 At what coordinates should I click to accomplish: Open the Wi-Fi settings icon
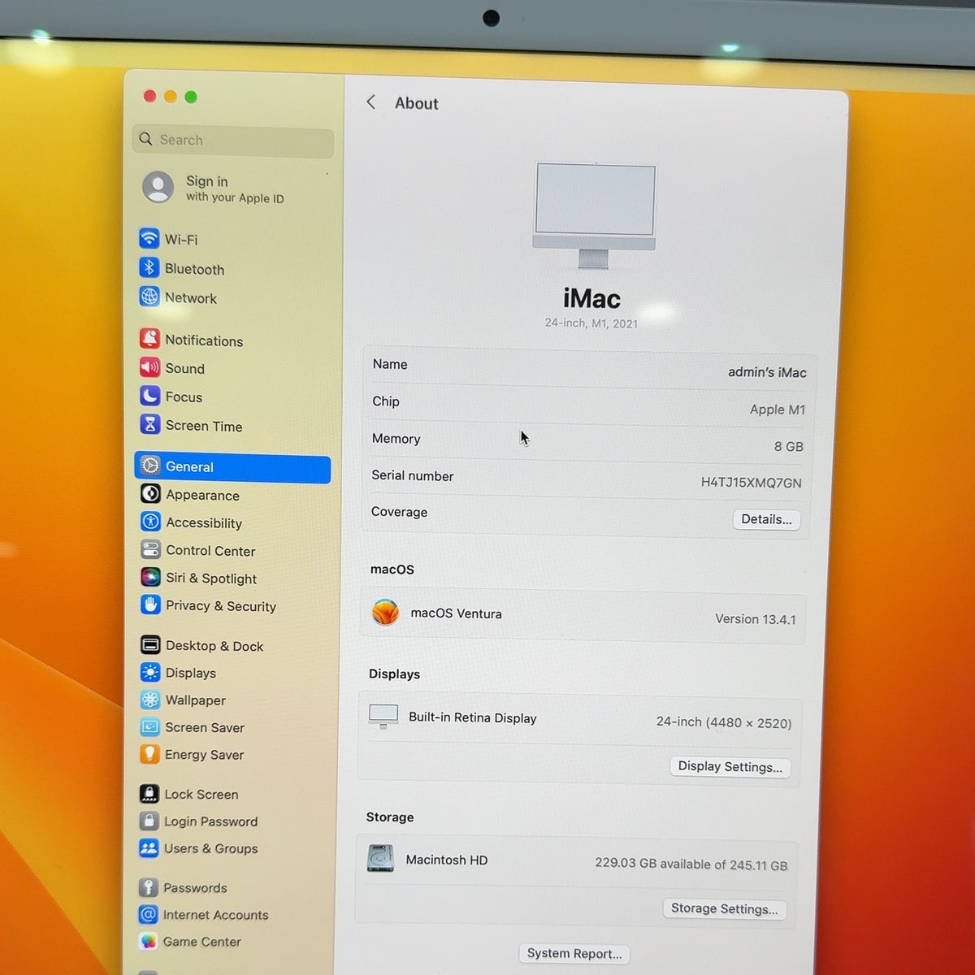pos(149,238)
